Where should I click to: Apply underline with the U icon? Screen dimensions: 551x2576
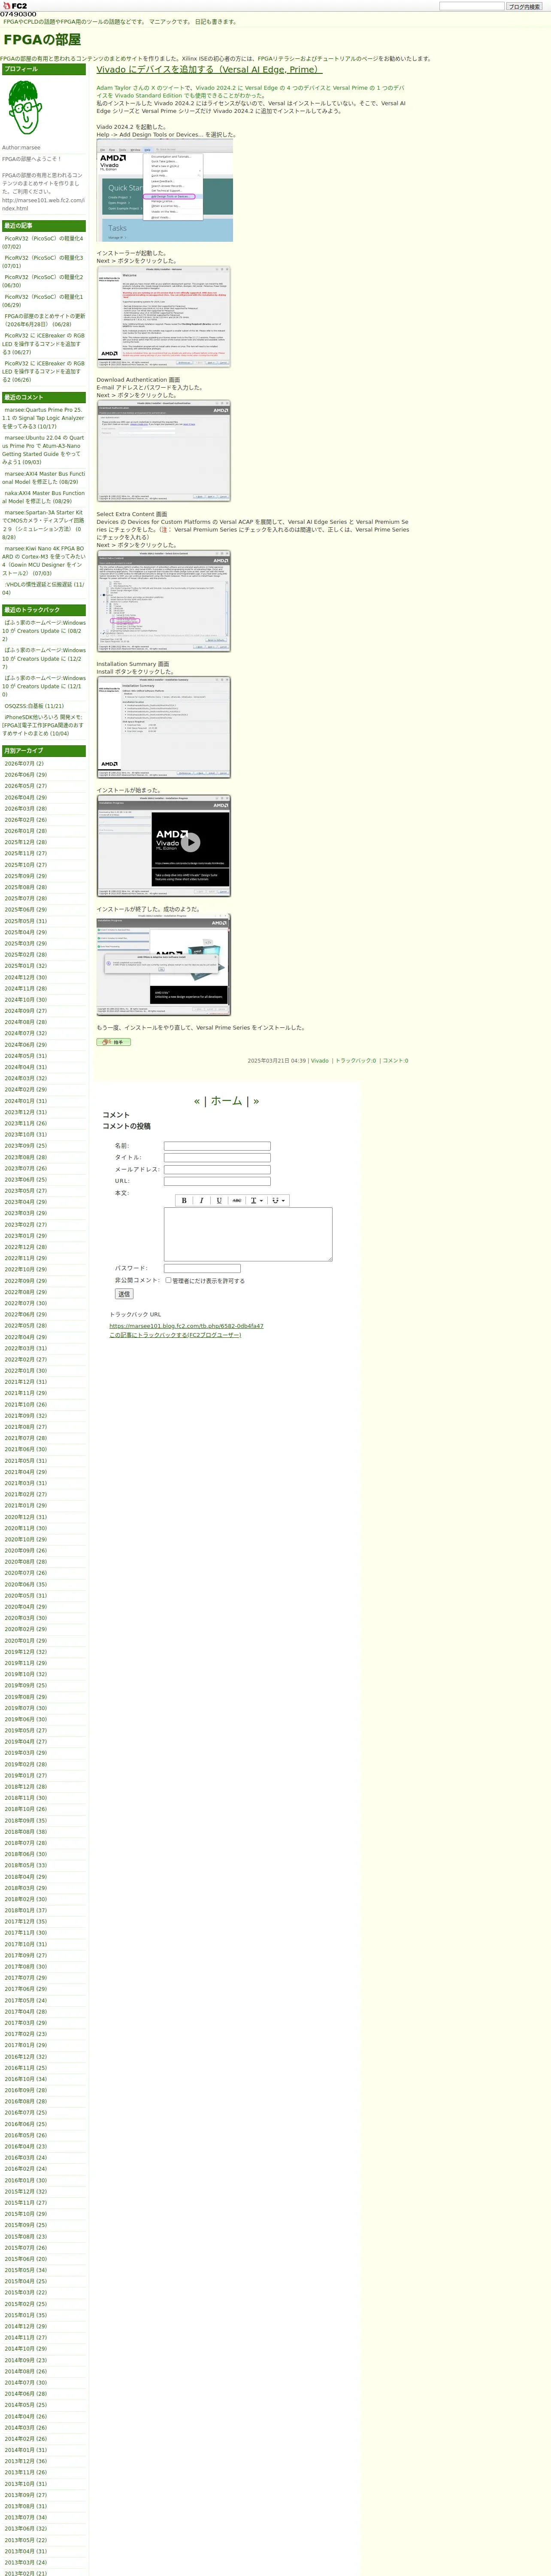pyautogui.click(x=219, y=1200)
